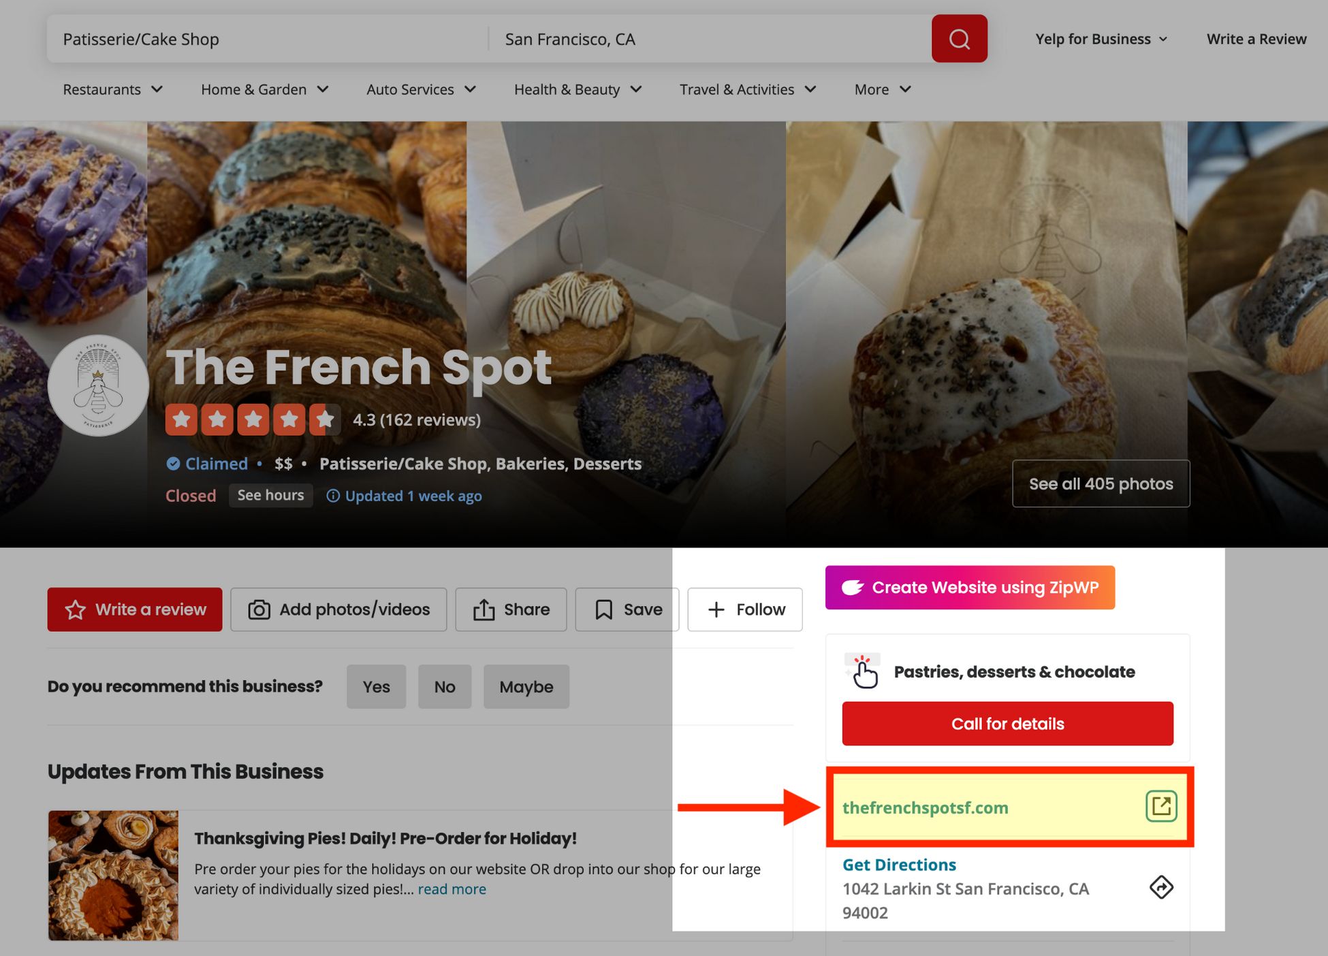
Task: Open the Auto Services dropdown
Action: (421, 89)
